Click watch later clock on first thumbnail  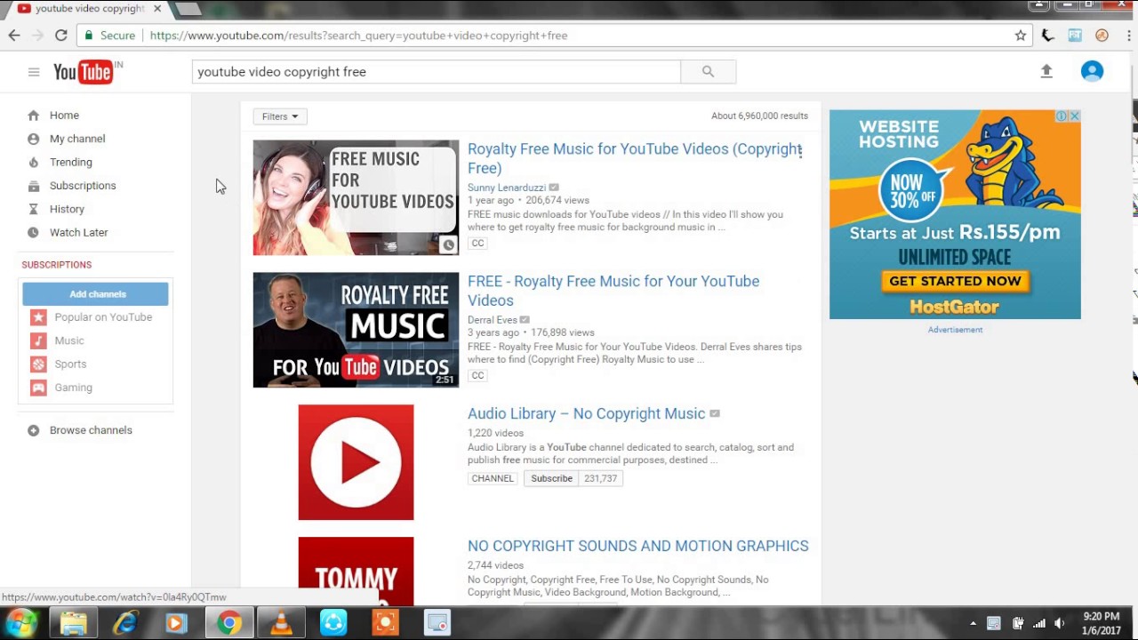[x=448, y=245]
